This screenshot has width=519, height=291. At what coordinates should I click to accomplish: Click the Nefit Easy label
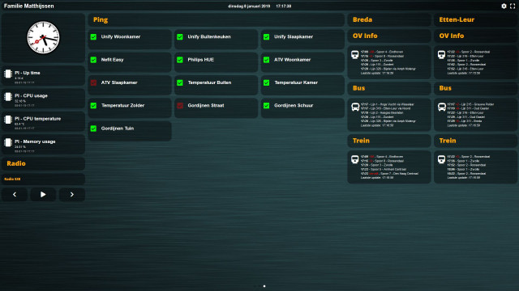pyautogui.click(x=112, y=60)
